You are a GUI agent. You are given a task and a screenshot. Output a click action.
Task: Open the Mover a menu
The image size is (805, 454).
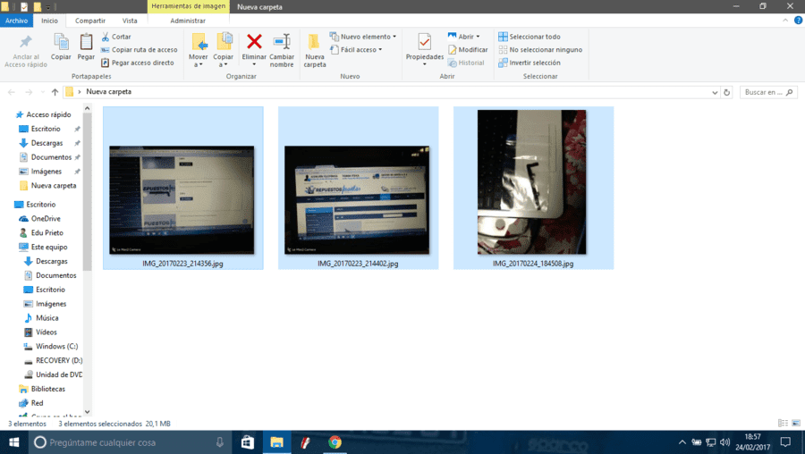(x=199, y=50)
